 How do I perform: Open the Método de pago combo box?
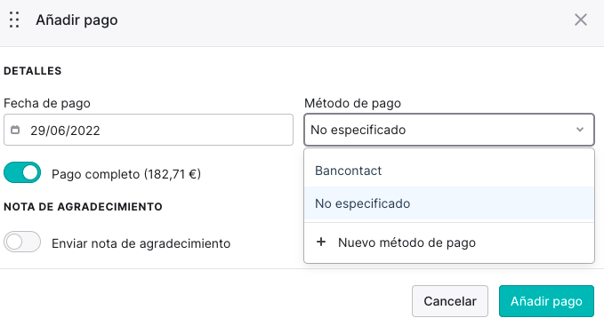(449, 130)
